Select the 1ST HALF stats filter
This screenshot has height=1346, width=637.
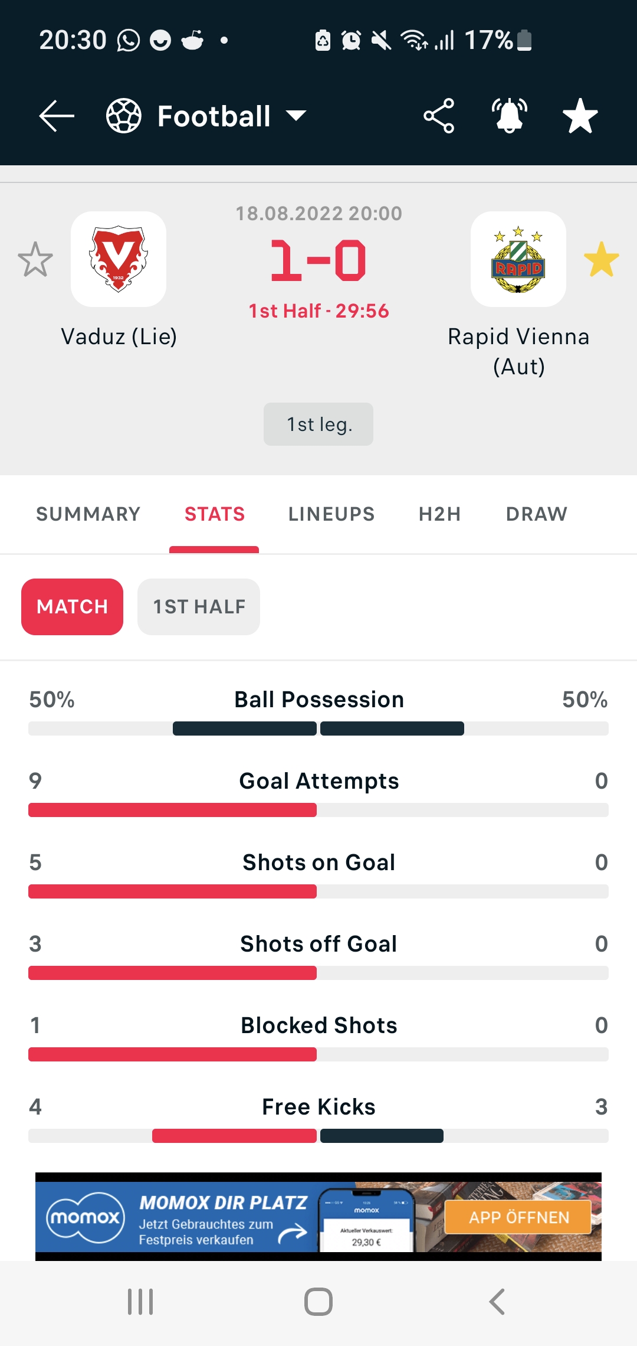click(x=199, y=607)
